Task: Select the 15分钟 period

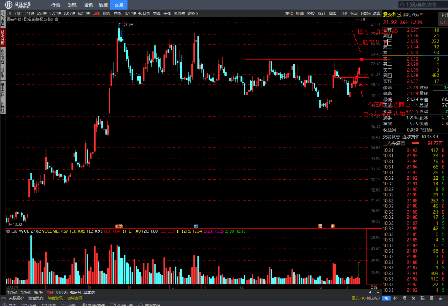Action: point(55,13)
